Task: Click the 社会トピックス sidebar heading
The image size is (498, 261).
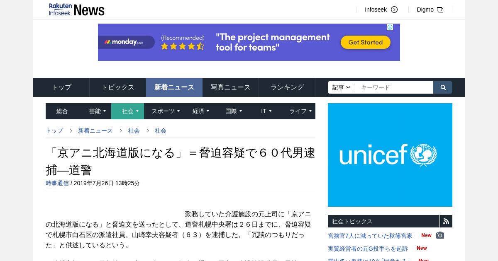Action: pos(352,221)
